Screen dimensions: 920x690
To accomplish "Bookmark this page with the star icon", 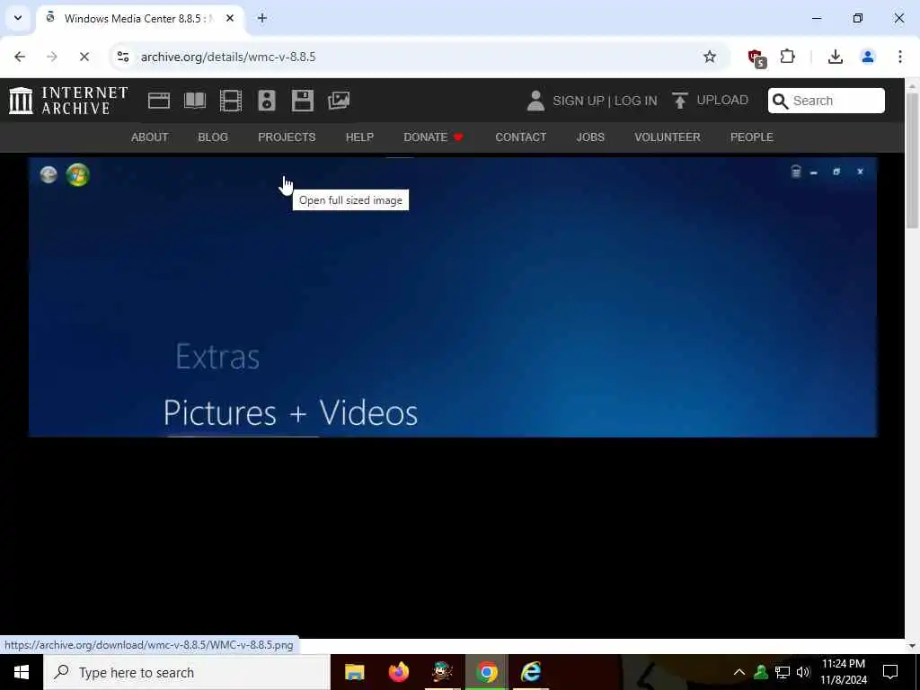I will tap(710, 57).
